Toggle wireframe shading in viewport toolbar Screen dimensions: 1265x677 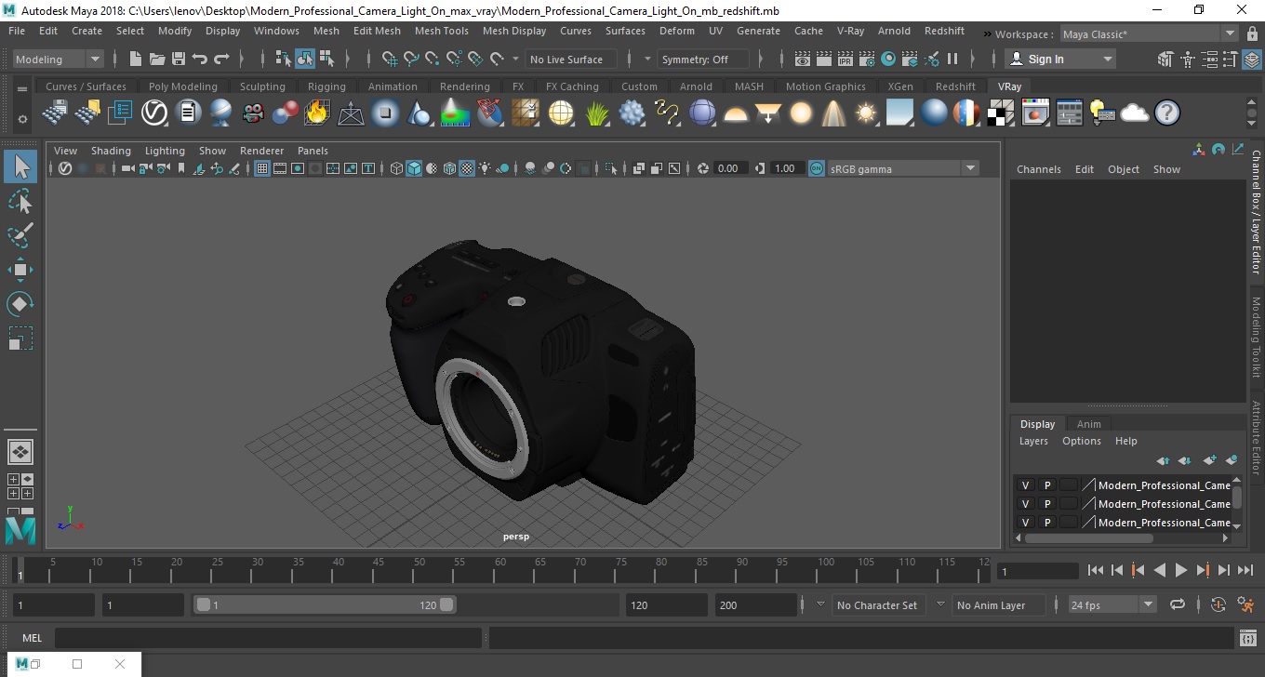[396, 168]
